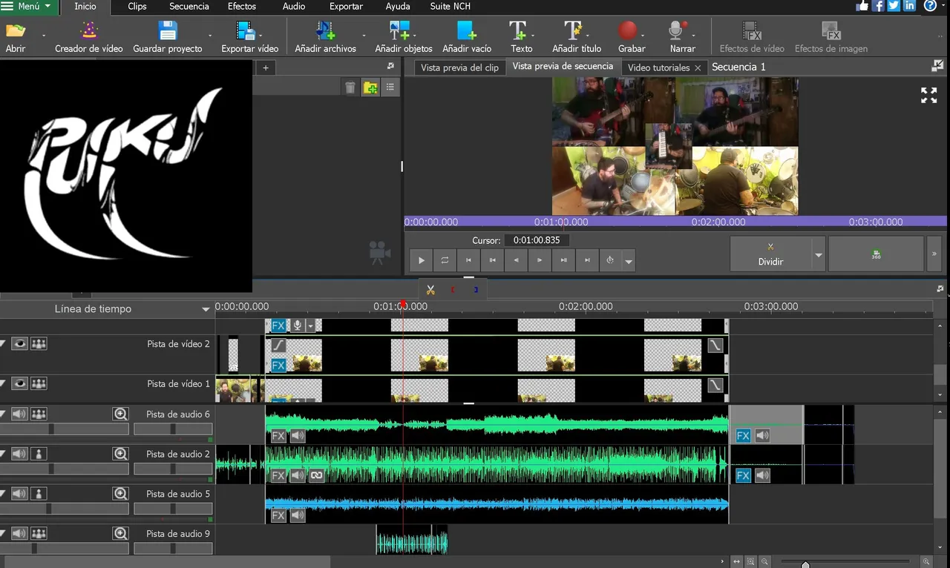Click the timeline zoom-in magnifier
The image size is (950, 568).
tap(926, 562)
